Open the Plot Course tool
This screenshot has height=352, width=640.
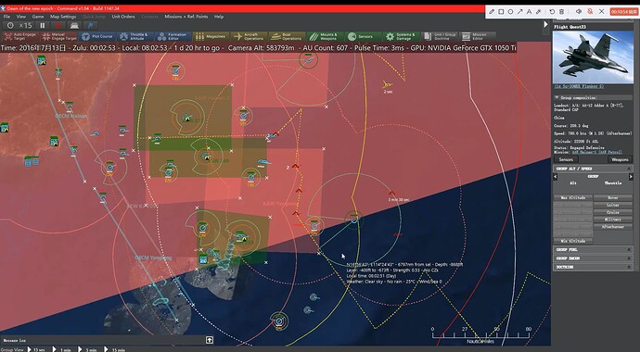(x=97, y=36)
